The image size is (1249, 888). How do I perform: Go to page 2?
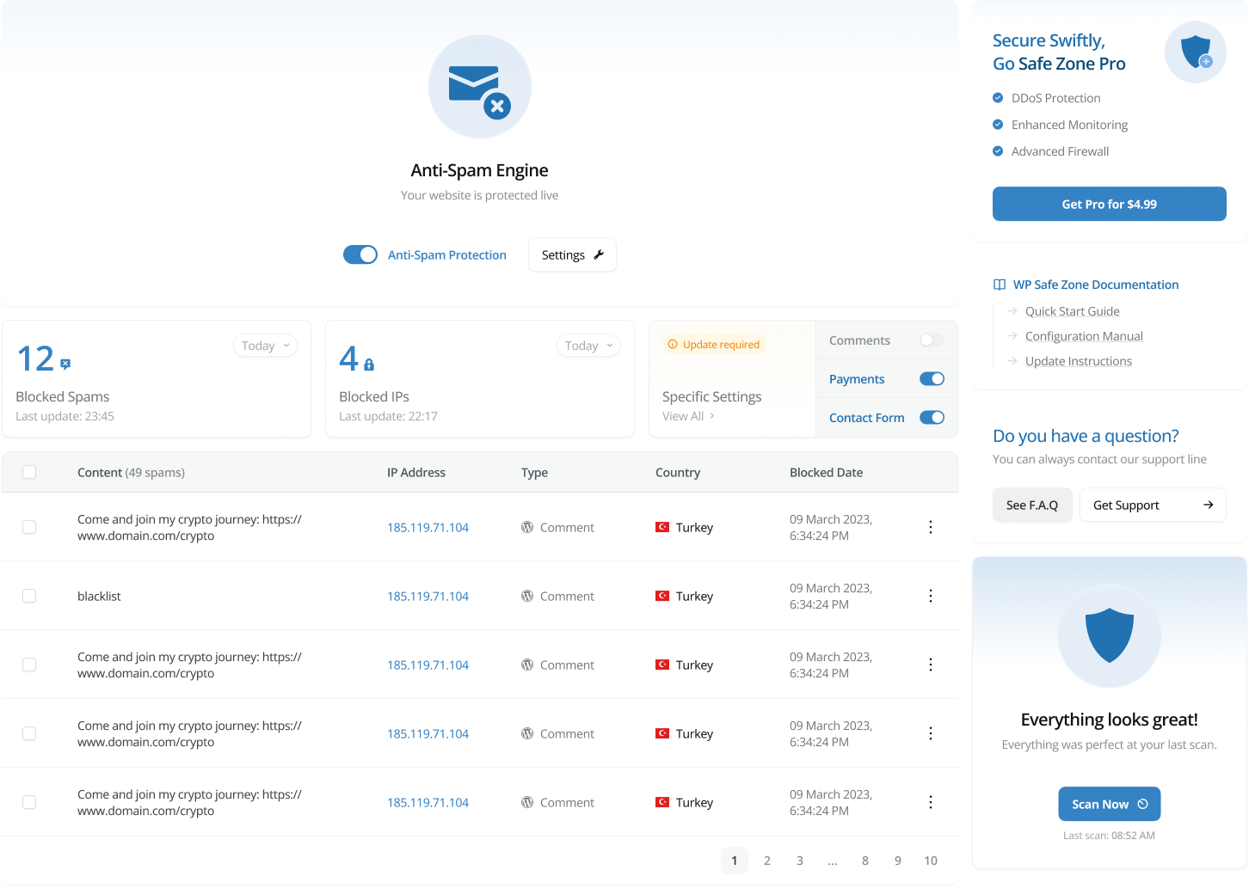coord(767,860)
